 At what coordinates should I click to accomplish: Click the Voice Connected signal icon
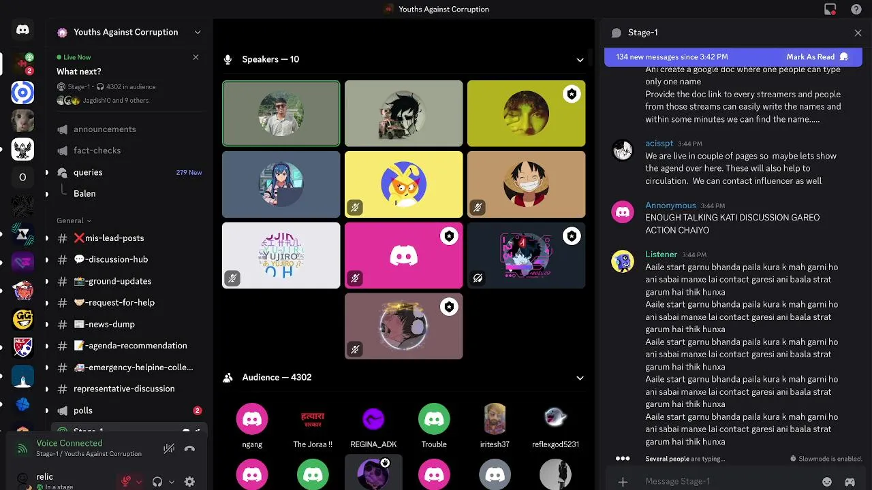click(x=22, y=448)
